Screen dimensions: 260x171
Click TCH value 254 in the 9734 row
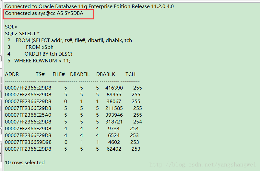[x=134, y=129]
